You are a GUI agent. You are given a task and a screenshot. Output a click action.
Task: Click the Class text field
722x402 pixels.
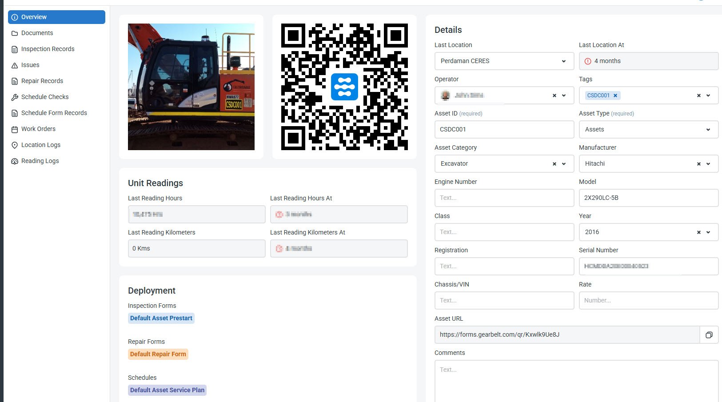504,232
